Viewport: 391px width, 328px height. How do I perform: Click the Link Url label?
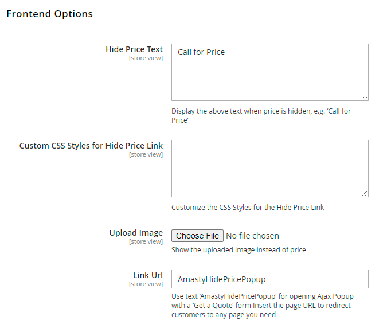pyautogui.click(x=148, y=275)
